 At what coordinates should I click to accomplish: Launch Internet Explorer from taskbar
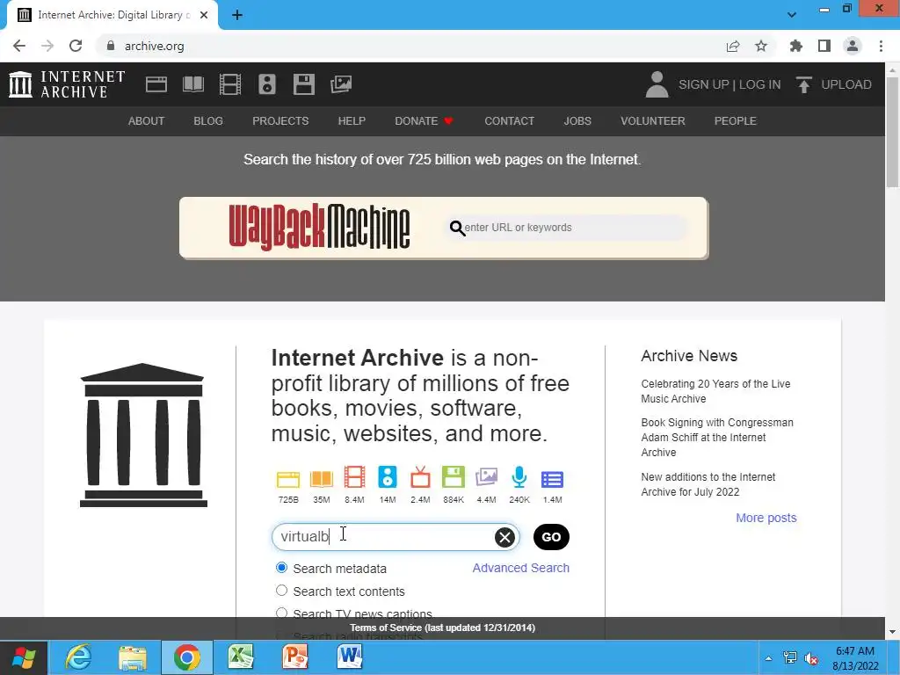point(78,657)
